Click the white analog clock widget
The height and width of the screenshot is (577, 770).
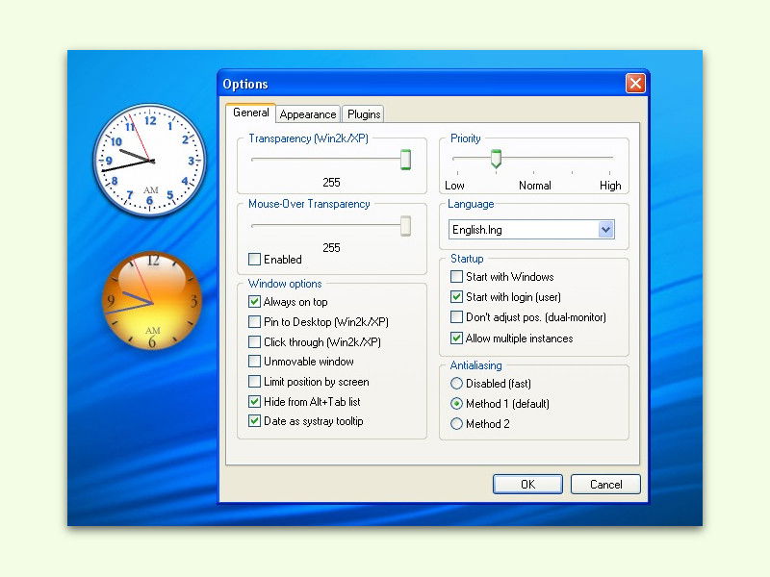150,160
